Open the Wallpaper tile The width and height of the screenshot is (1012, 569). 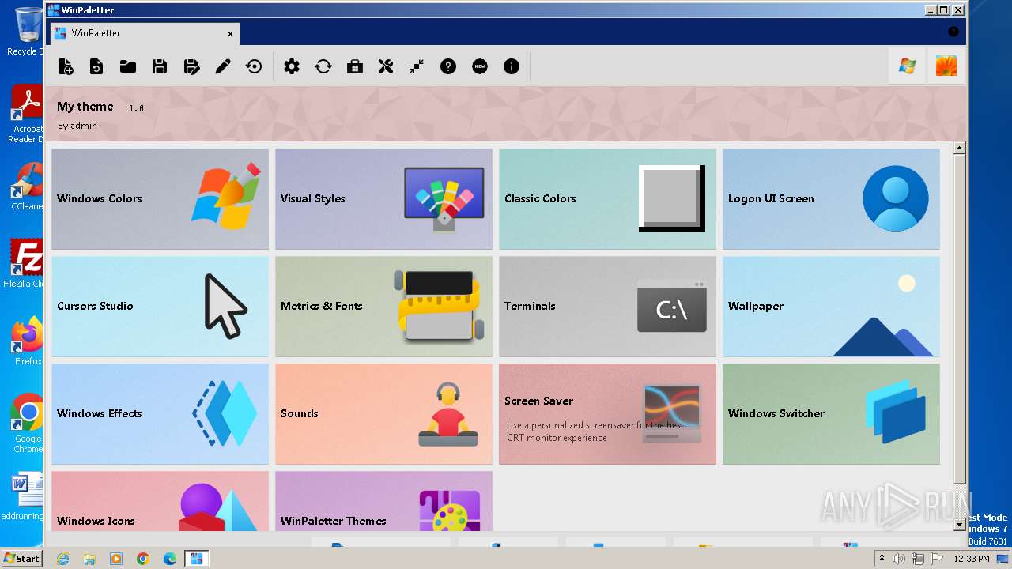(x=832, y=307)
